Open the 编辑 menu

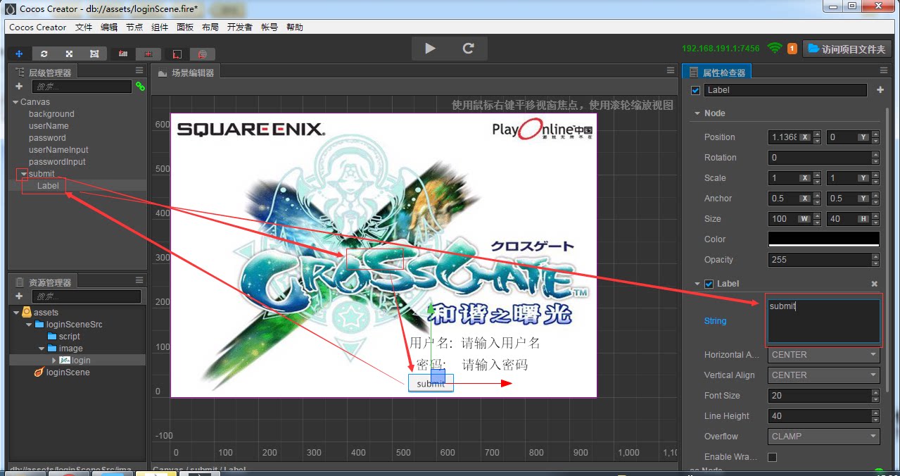point(109,27)
